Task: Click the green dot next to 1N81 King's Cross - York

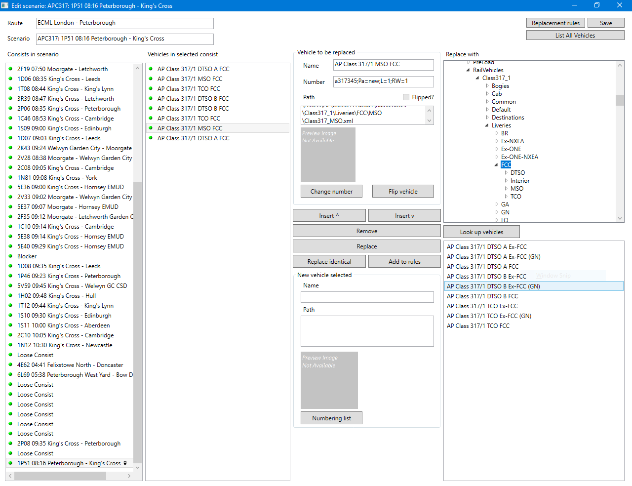Action: [10, 177]
